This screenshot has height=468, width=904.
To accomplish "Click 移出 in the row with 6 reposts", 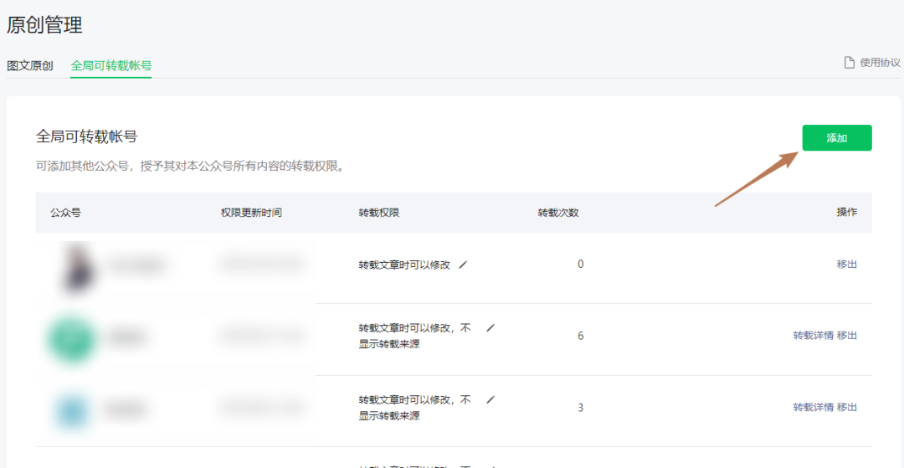I will pyautogui.click(x=846, y=336).
